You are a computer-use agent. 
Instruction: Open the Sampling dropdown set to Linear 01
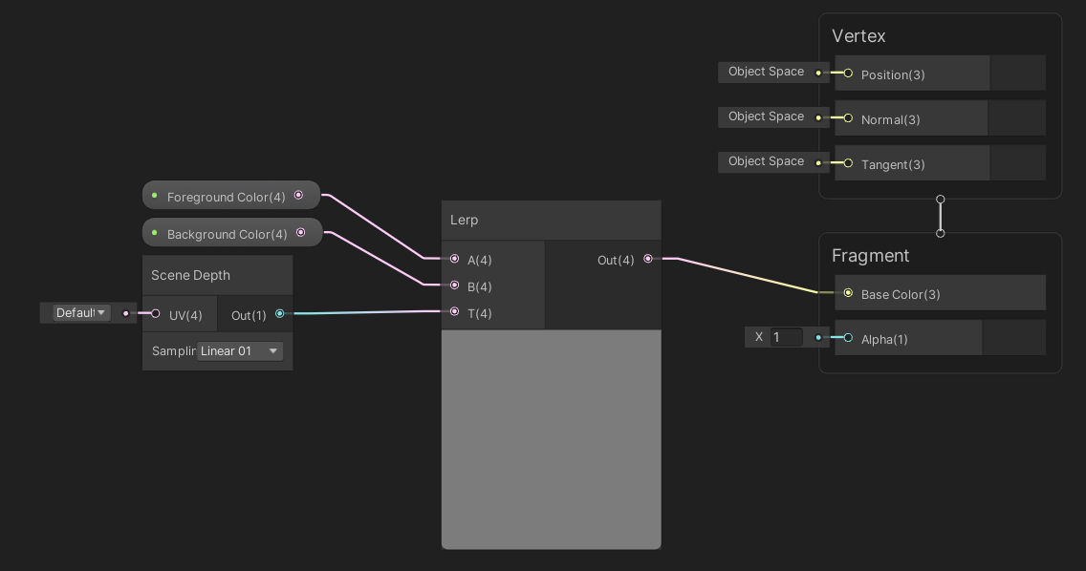237,350
